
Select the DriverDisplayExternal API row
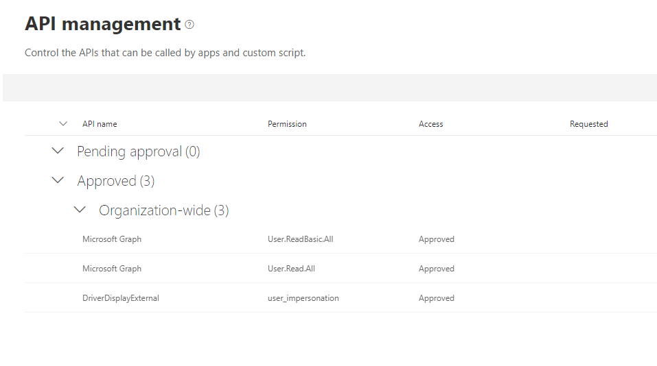tap(341, 298)
